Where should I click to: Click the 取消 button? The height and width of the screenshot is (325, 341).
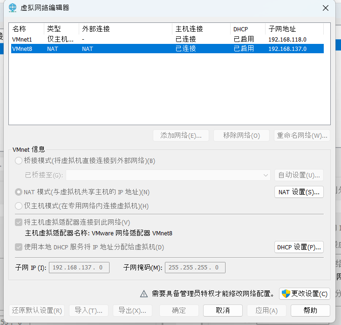click(x=223, y=311)
